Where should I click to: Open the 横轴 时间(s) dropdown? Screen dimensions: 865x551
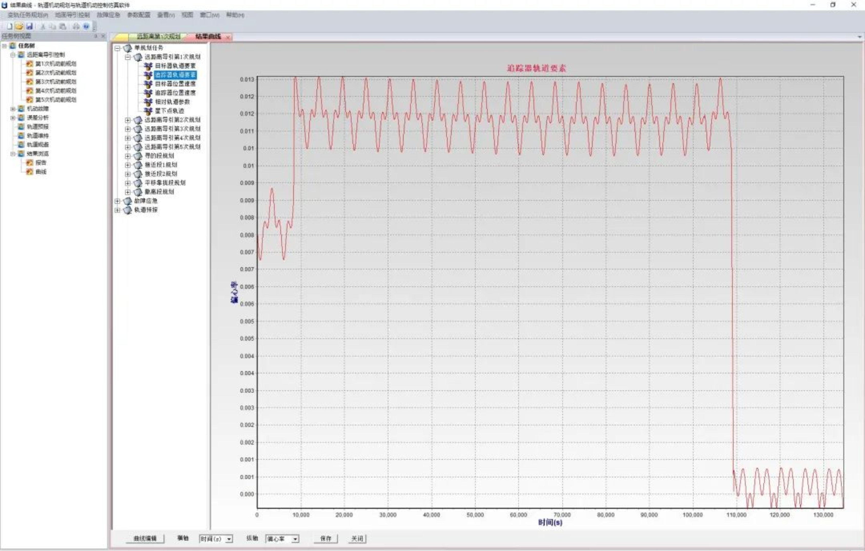(229, 539)
